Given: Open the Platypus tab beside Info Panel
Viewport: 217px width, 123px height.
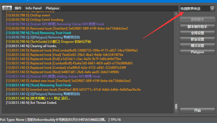Looking at the screenshot, I should coord(52,8).
